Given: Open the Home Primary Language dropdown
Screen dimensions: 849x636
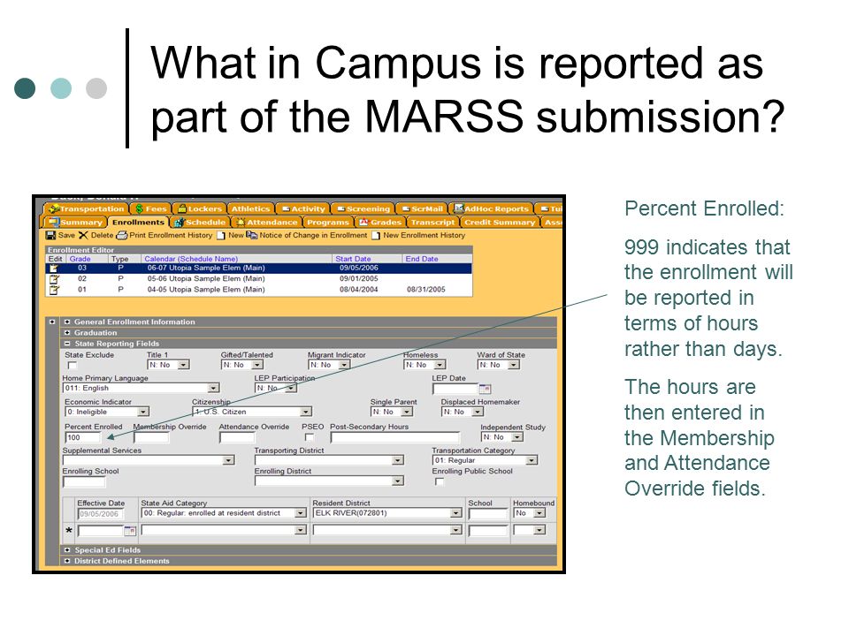Looking at the screenshot, I should 213,389.
